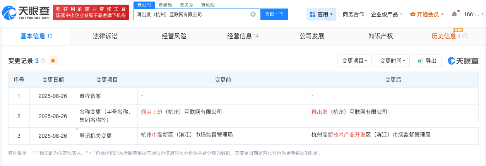486x166 pixels.
Task: Click the orange alert bell beside 变更记录
Action: coord(53,61)
